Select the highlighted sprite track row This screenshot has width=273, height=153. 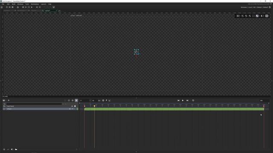pos(41,109)
